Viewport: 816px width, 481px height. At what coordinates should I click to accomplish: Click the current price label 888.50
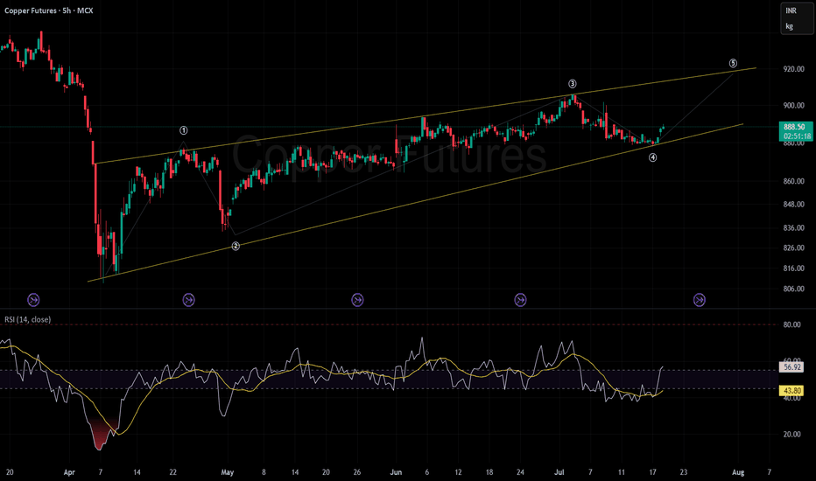(x=795, y=127)
